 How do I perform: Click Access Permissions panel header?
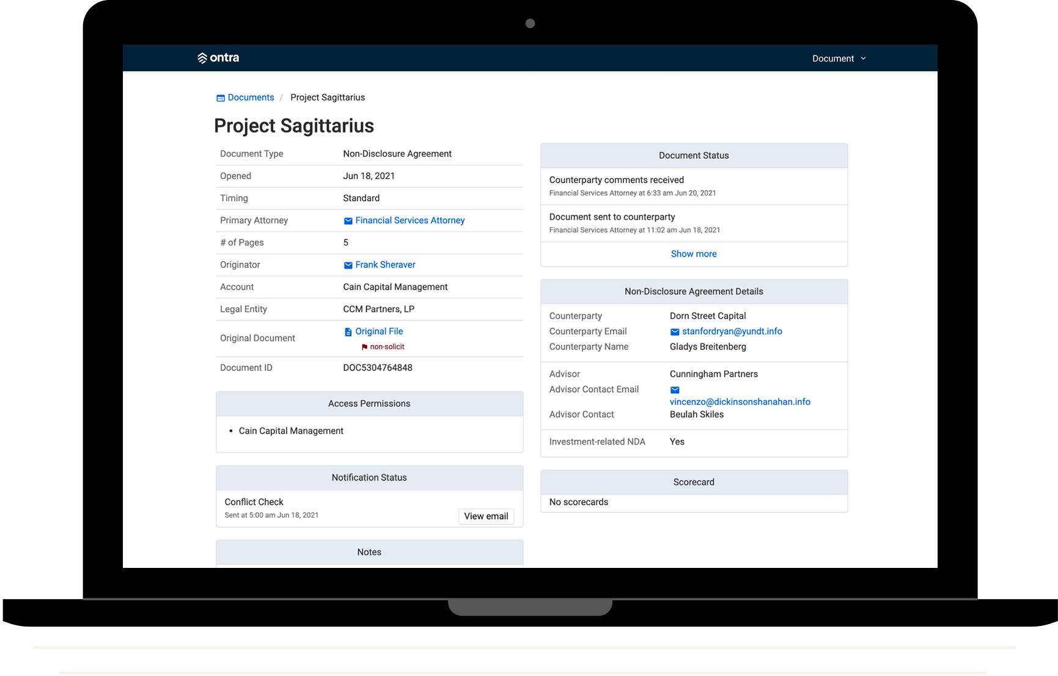pos(369,404)
